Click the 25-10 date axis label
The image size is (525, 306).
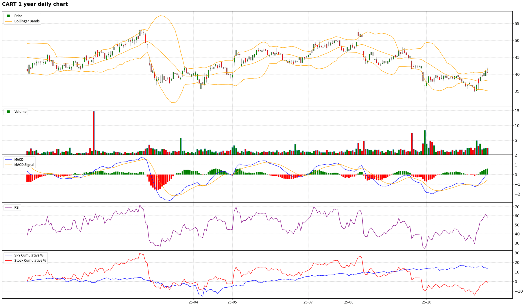(x=426, y=302)
